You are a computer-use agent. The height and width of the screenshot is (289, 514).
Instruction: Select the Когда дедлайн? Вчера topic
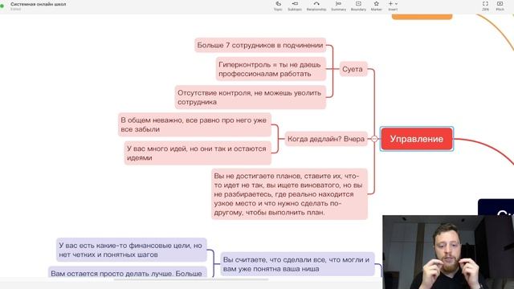[326, 139]
